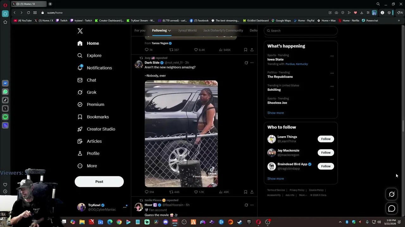Image resolution: width=405 pixels, height=227 pixels.
Task: Open Grok from the sidebar
Action: (87, 92)
